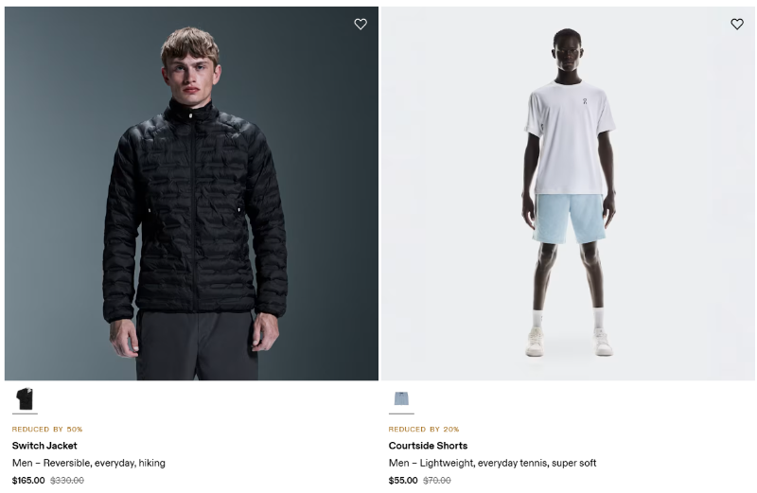This screenshot has height=493, width=757.
Task: Click 'Men – Lightweight, everyday tennis, super soft' text
Action: click(492, 463)
